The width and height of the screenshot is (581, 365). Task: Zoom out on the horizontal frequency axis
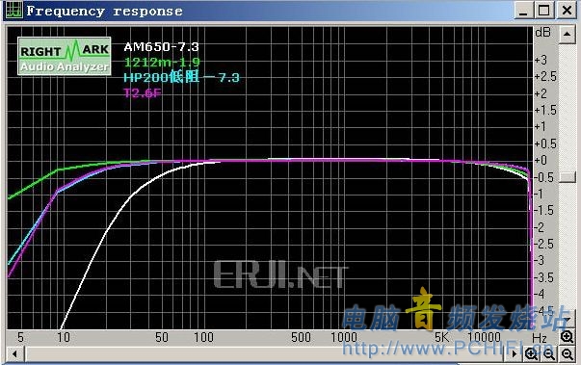pos(549,354)
